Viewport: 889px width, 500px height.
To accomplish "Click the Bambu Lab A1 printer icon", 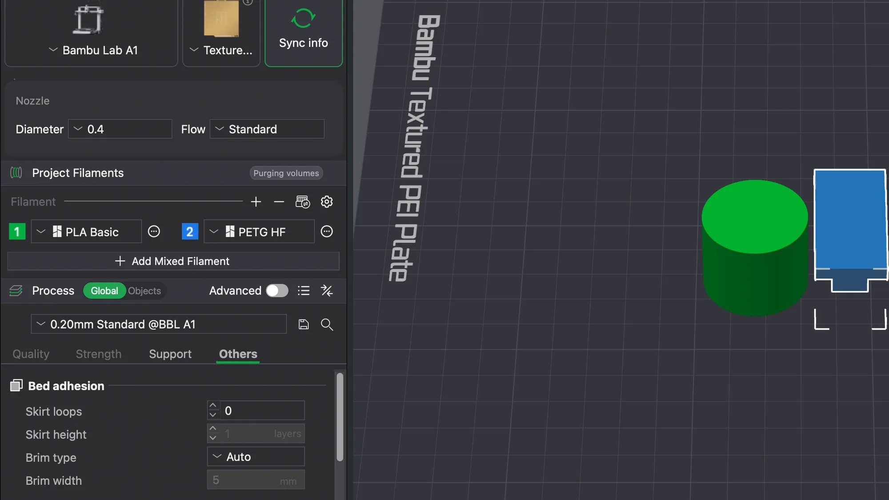I will 88,20.
